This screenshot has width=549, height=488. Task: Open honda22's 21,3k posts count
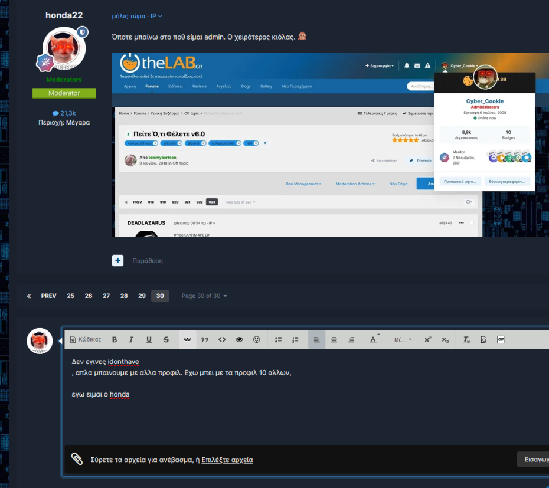[64, 113]
